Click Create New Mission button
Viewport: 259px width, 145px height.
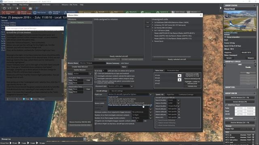(x=80, y=67)
